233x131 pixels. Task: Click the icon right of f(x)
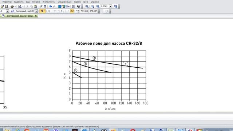point(73,7)
